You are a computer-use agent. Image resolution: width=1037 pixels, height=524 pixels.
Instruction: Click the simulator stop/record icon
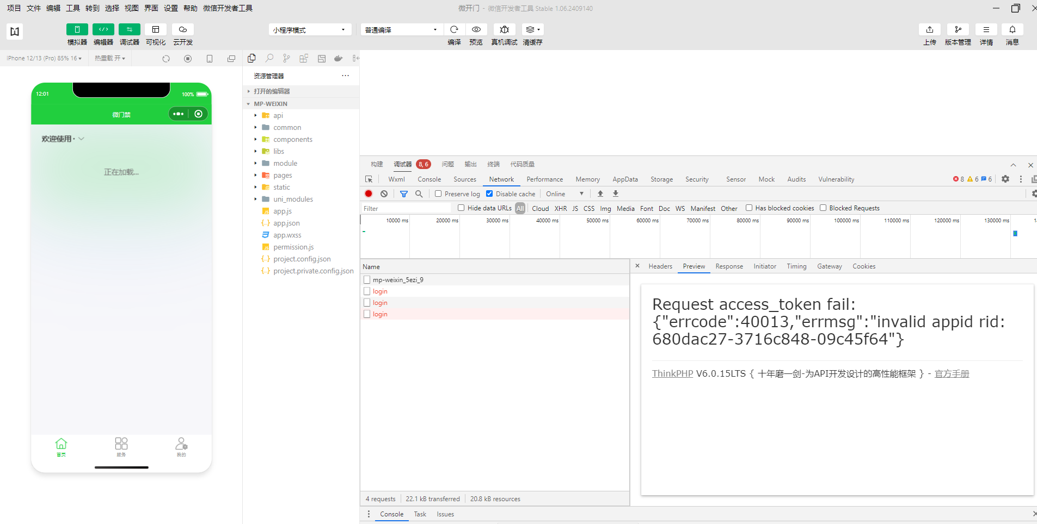[x=188, y=58]
